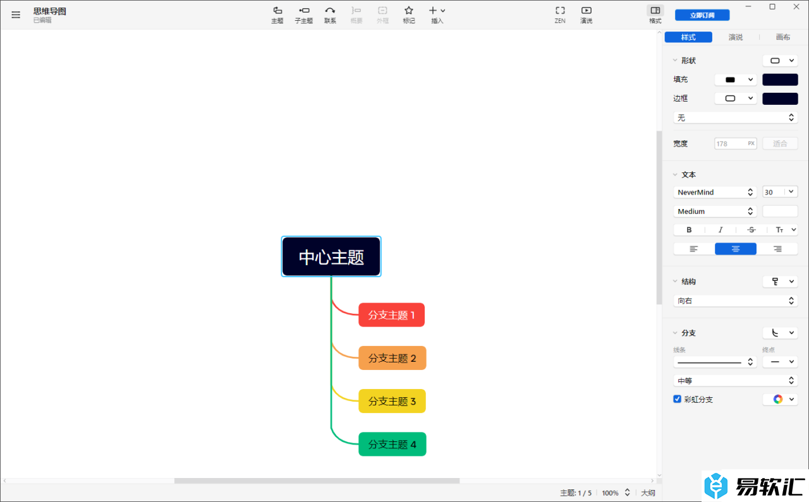Viewport: 809px width, 502px height.
Task: Open the 终点 endpoint style dropdown
Action: pyautogui.click(x=780, y=362)
